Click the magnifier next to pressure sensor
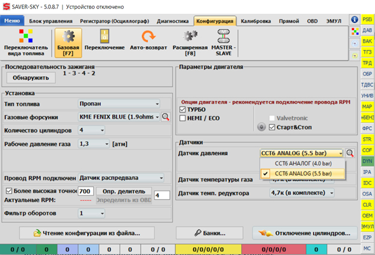 [350, 153]
